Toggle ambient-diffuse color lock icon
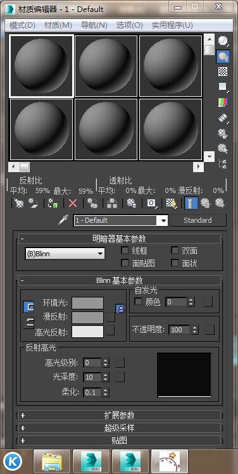The image size is (238, 474). point(120,309)
